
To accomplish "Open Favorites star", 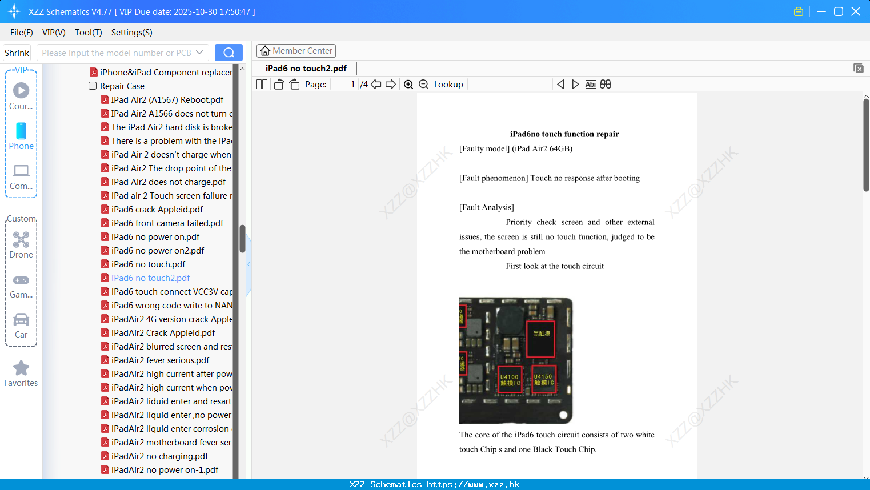I will (21, 373).
